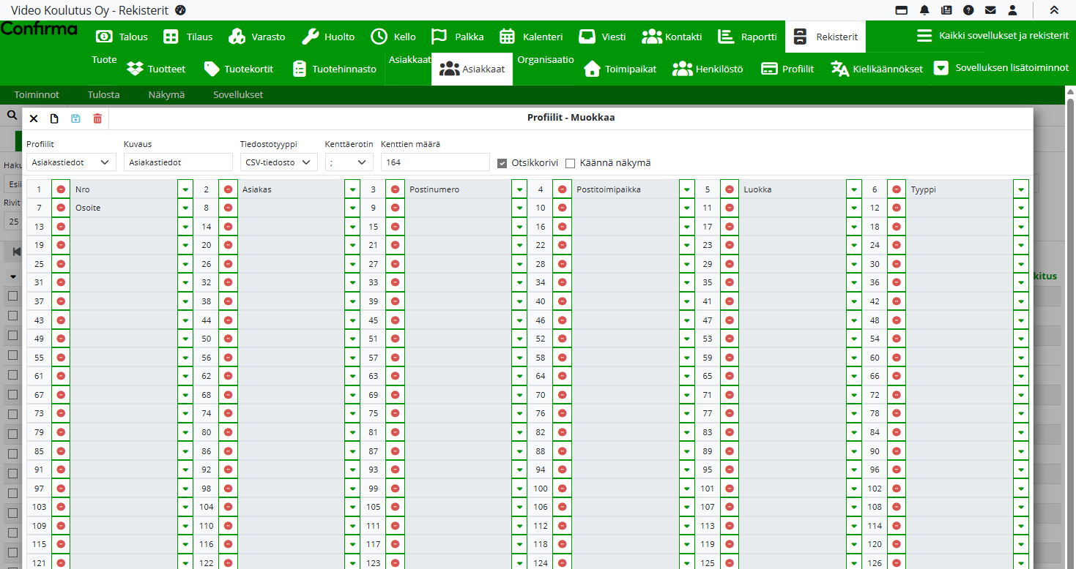
Task: Uncheck the Otsikkorivi checkbox
Action: (502, 163)
